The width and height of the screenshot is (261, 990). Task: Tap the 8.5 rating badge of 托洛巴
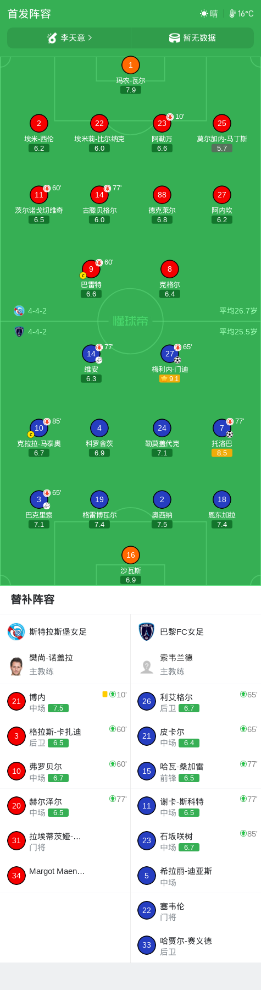[222, 453]
